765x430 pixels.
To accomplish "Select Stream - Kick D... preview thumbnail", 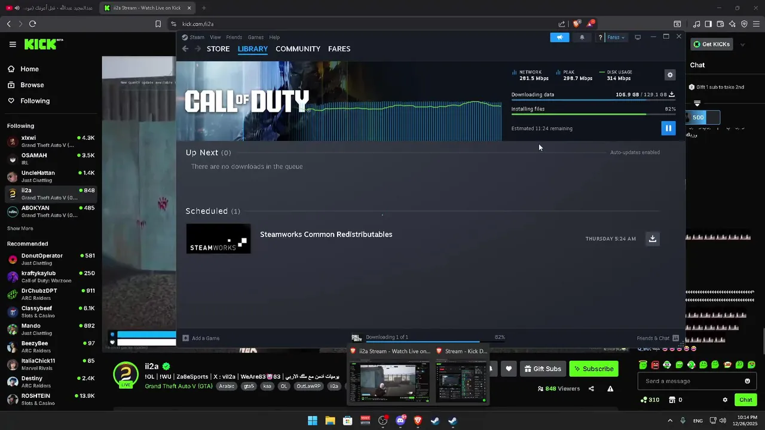I will tap(461, 382).
